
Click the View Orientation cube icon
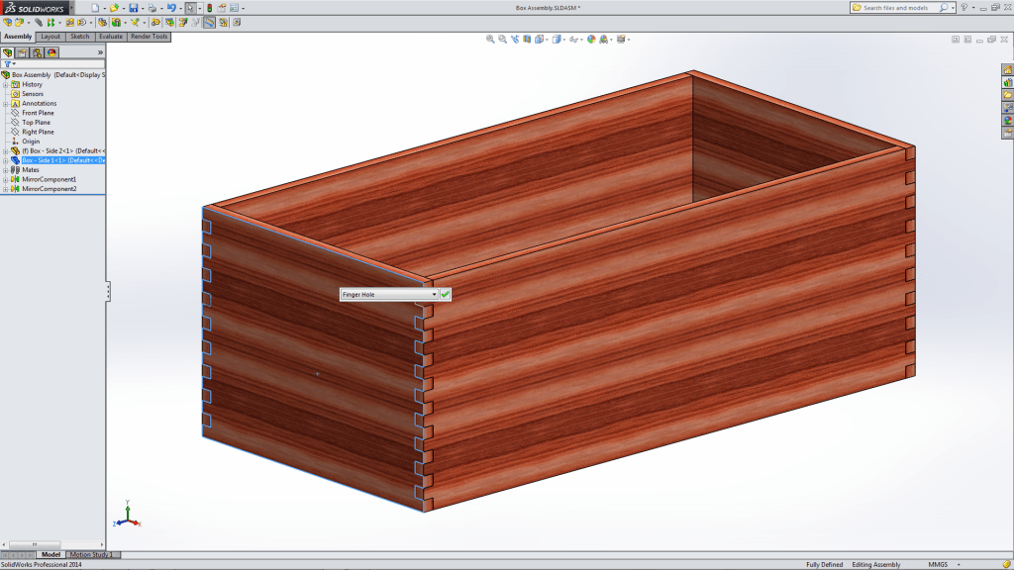coord(539,40)
